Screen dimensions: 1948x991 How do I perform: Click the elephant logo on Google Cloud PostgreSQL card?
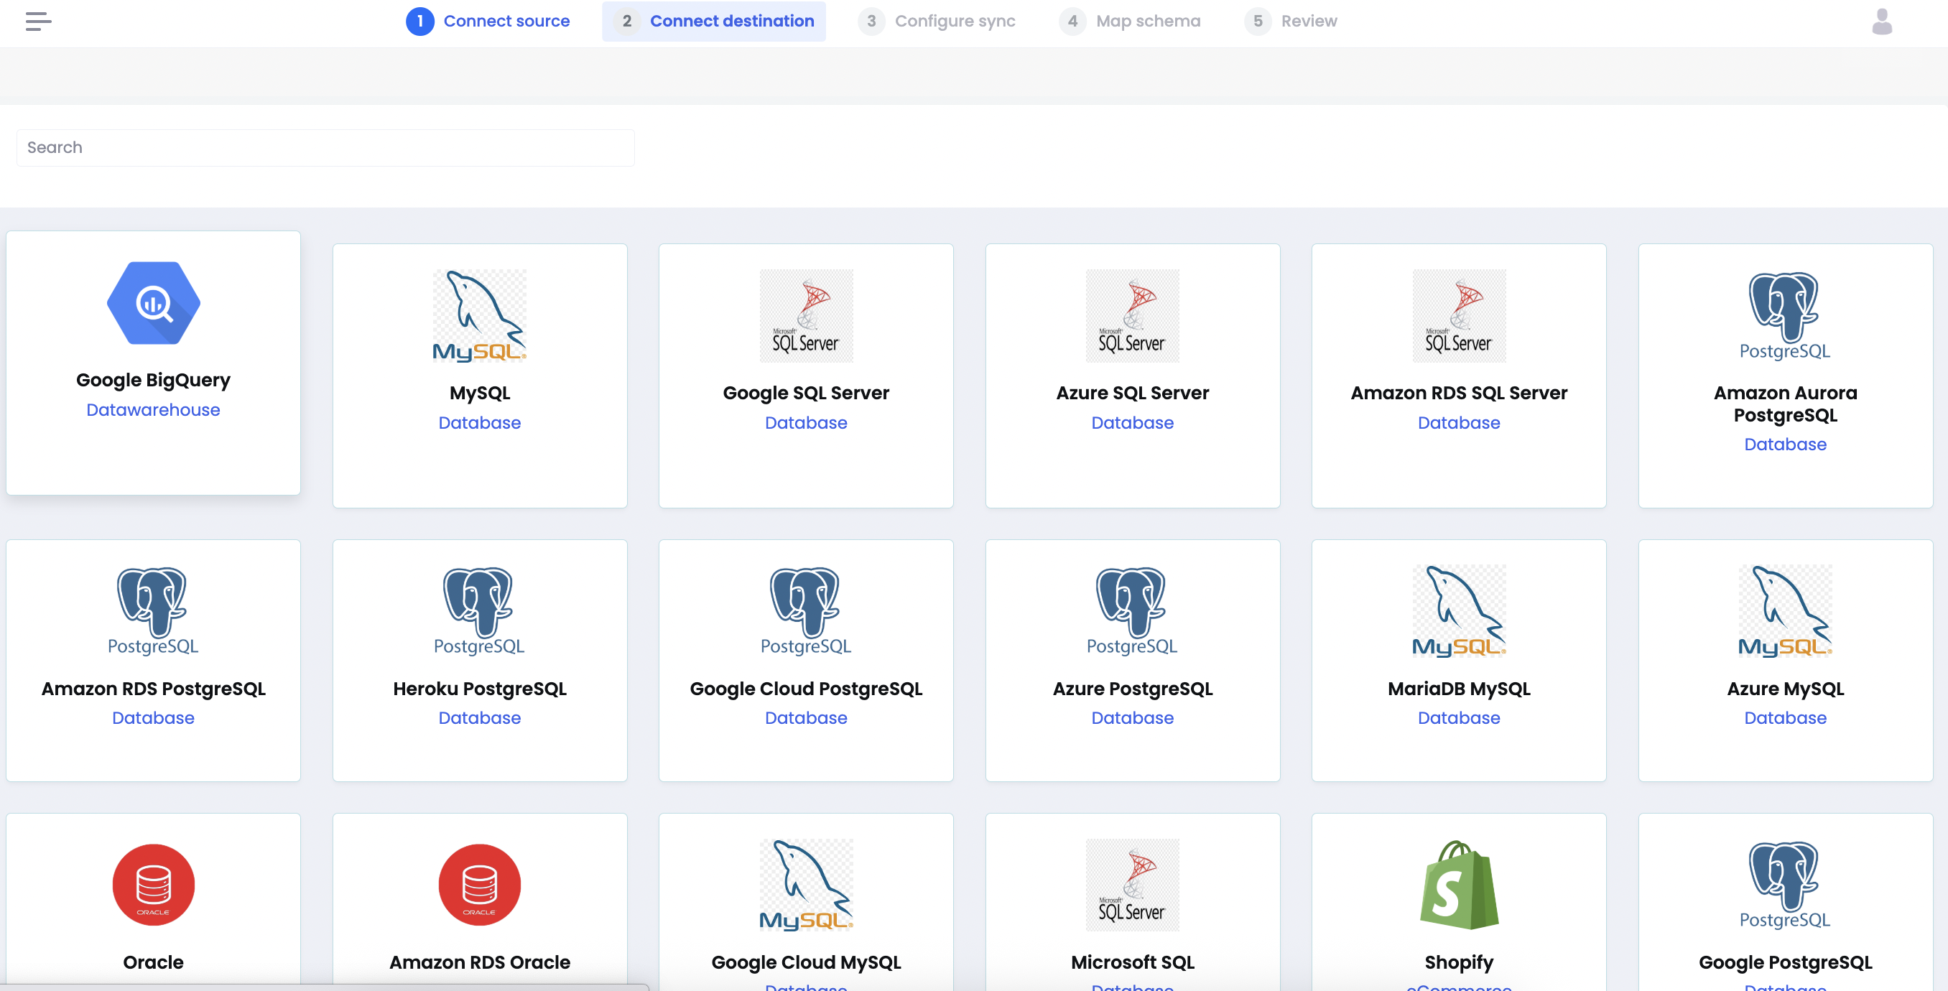click(x=806, y=611)
